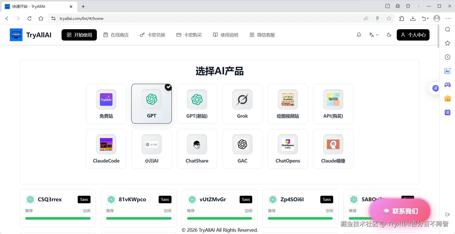The image size is (455, 234).
Task: Open the 卡密兑换 menu item
Action: coord(153,35)
